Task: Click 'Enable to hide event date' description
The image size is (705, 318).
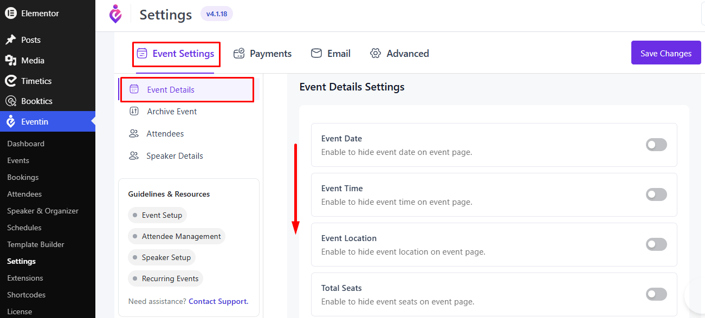Action: [x=397, y=152]
